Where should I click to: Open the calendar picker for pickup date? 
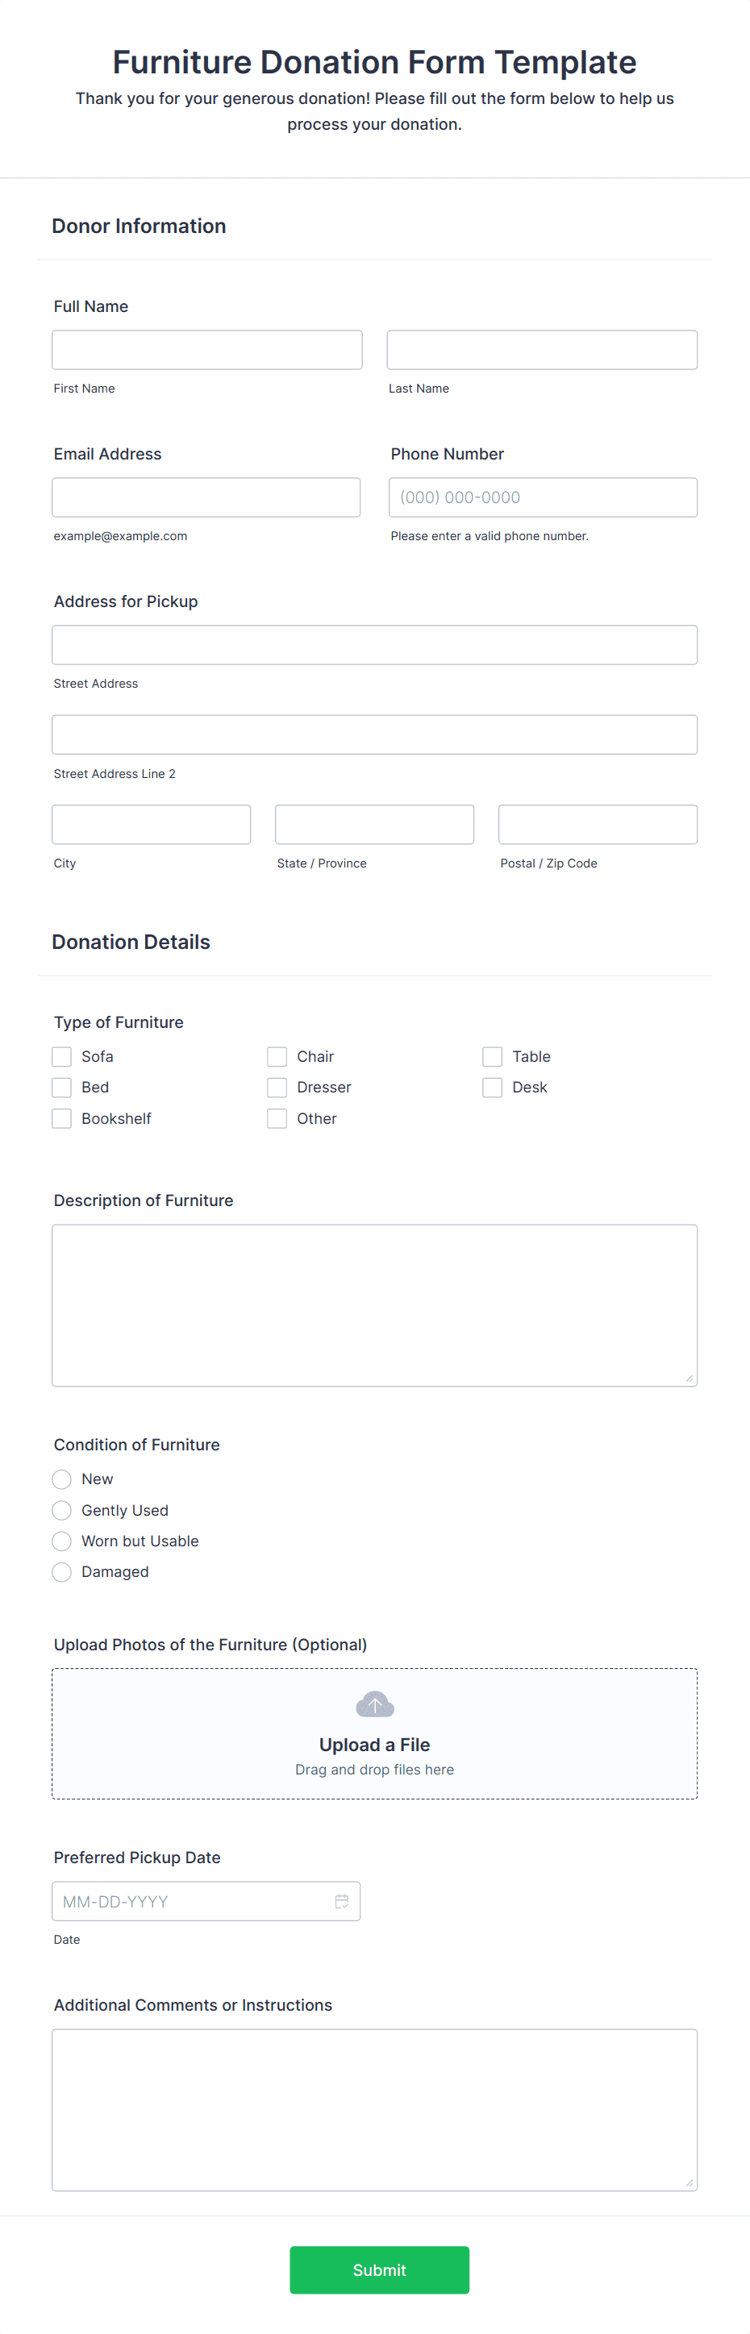coord(341,1901)
